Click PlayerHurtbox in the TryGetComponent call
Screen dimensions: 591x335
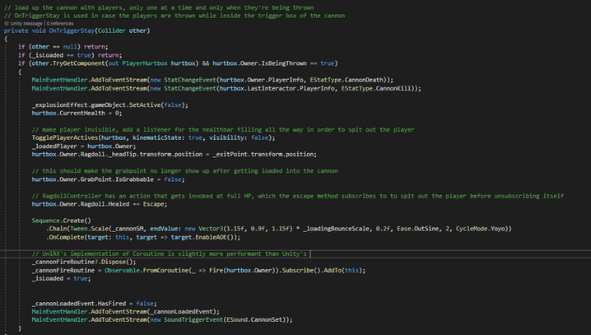[x=145, y=63]
